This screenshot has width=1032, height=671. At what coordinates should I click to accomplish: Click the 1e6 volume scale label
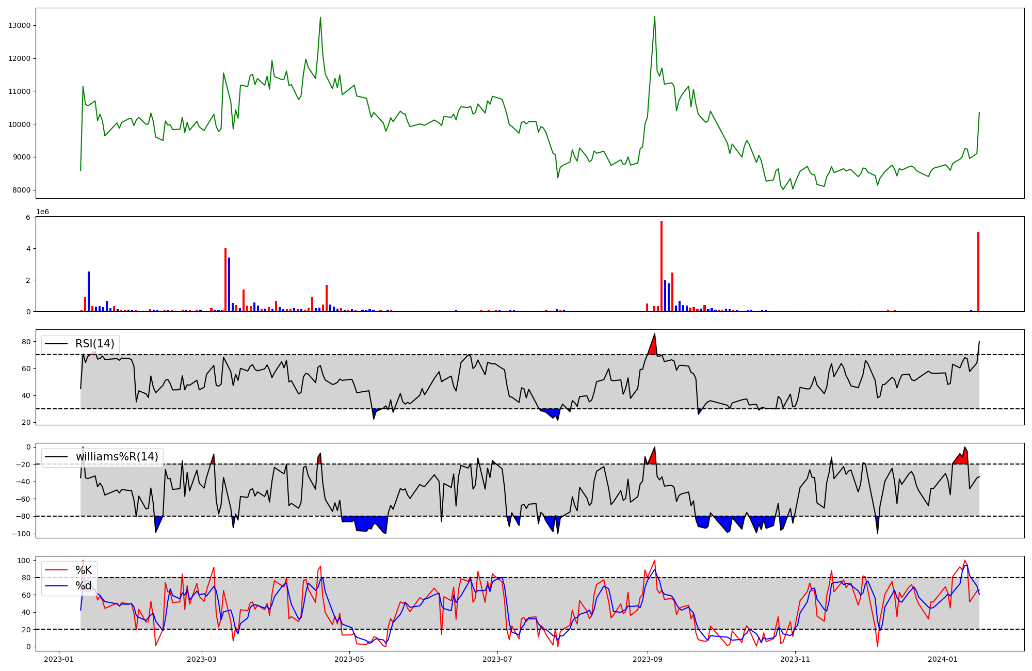[42, 212]
